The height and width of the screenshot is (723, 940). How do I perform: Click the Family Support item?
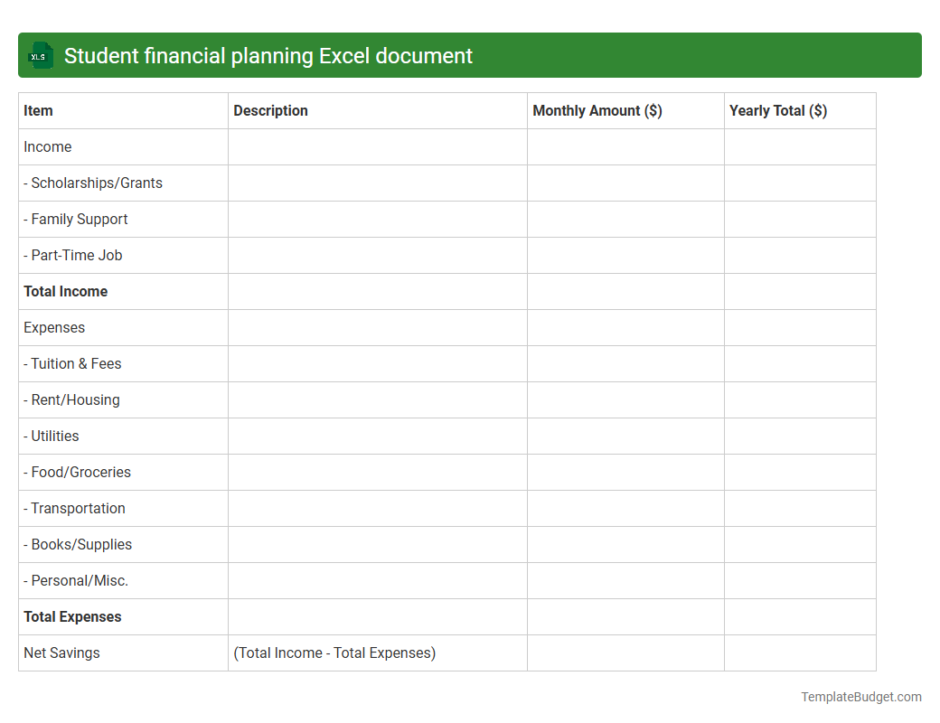coord(76,219)
